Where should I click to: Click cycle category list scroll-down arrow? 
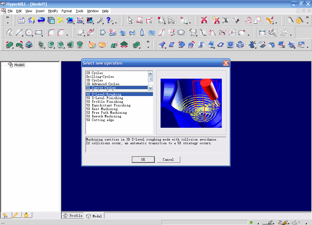click(x=151, y=88)
